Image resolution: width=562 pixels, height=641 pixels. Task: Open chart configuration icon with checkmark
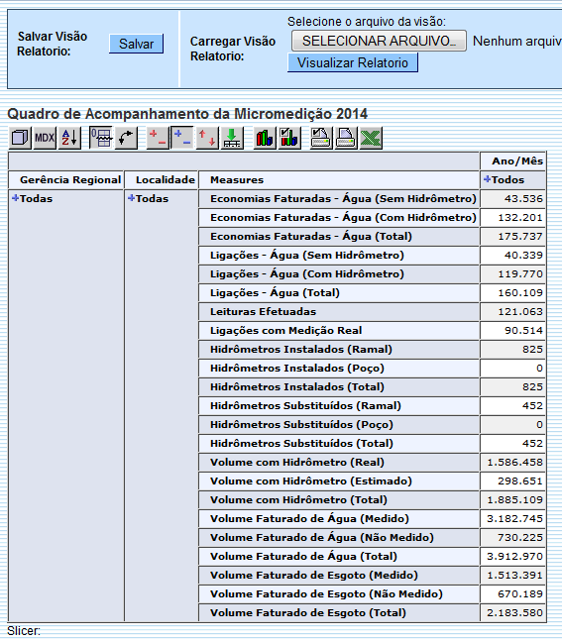click(289, 138)
